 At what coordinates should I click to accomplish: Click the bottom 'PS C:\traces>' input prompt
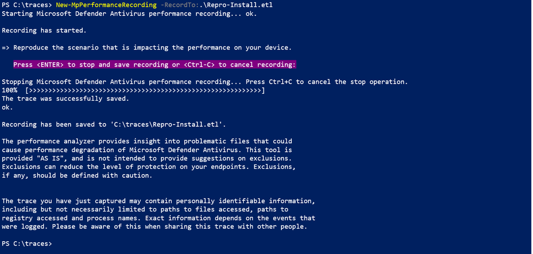tap(26, 243)
